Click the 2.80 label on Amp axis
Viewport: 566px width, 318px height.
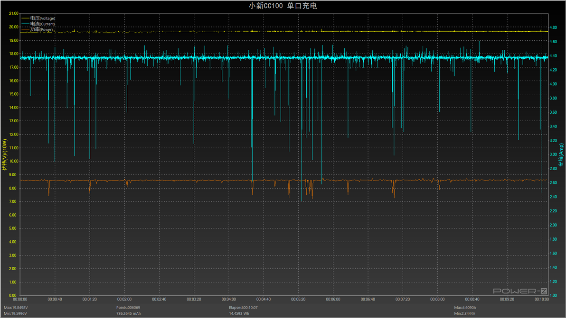(x=553, y=169)
